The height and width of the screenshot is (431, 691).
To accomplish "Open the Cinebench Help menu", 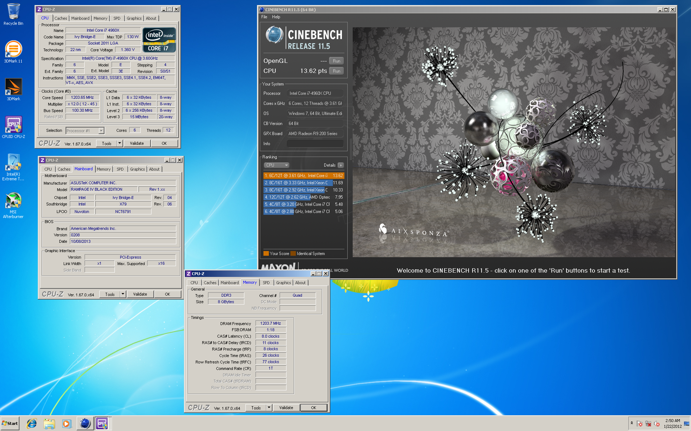I will pos(276,17).
